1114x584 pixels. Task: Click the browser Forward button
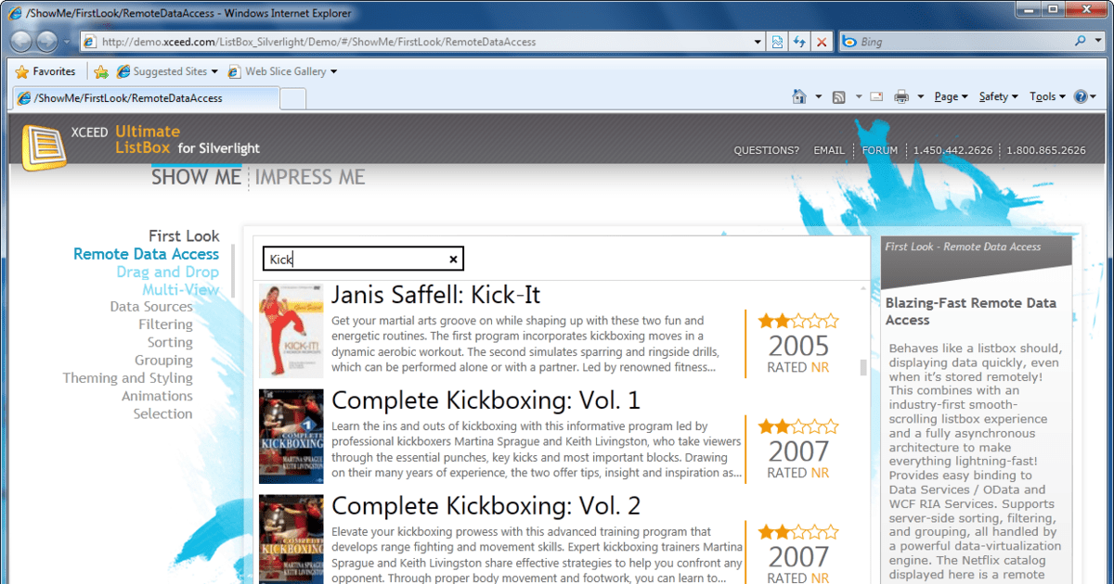coord(47,42)
